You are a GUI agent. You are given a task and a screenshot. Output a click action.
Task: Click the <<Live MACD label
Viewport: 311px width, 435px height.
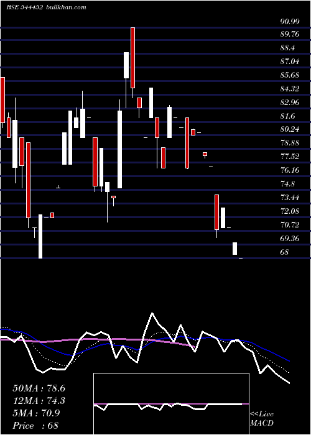tap(262, 419)
